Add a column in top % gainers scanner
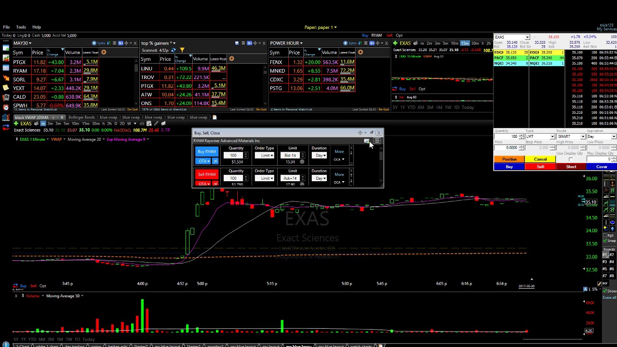The height and width of the screenshot is (347, 617). point(231,59)
